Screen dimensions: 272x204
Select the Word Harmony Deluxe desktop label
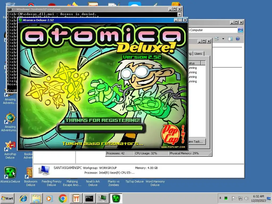click(155, 183)
